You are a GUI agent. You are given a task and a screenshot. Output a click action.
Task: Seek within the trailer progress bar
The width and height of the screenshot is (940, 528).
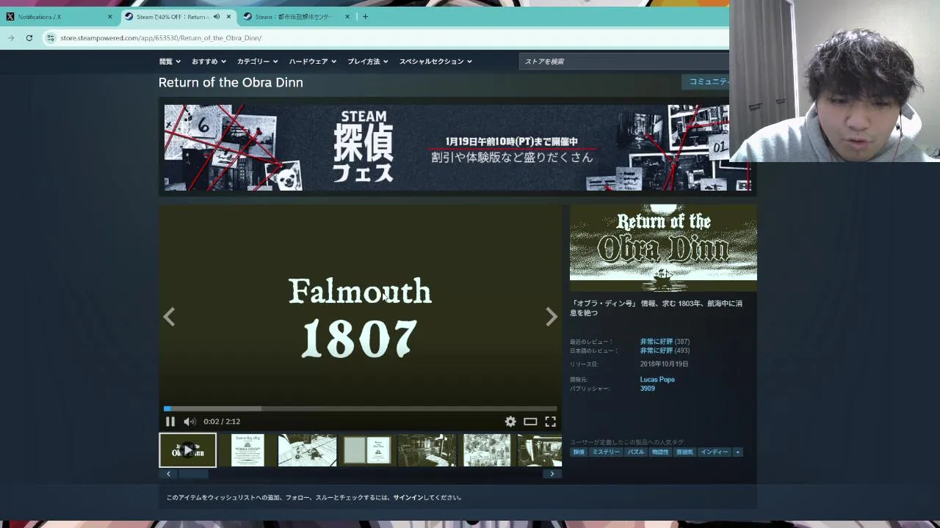[360, 408]
